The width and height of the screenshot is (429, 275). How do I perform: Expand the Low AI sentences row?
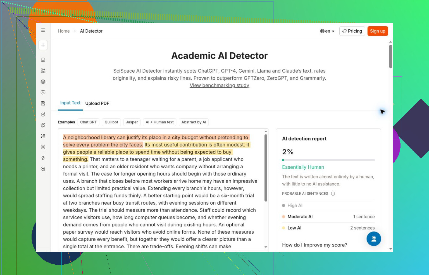tap(328, 228)
